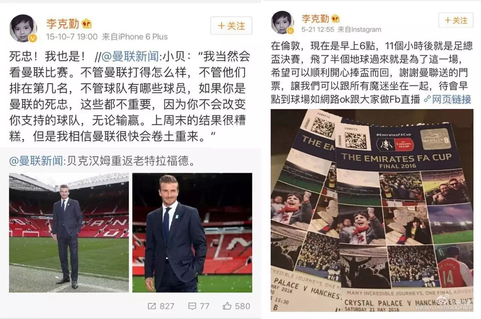Follow 李克勤 via left 关注 button

231,26
